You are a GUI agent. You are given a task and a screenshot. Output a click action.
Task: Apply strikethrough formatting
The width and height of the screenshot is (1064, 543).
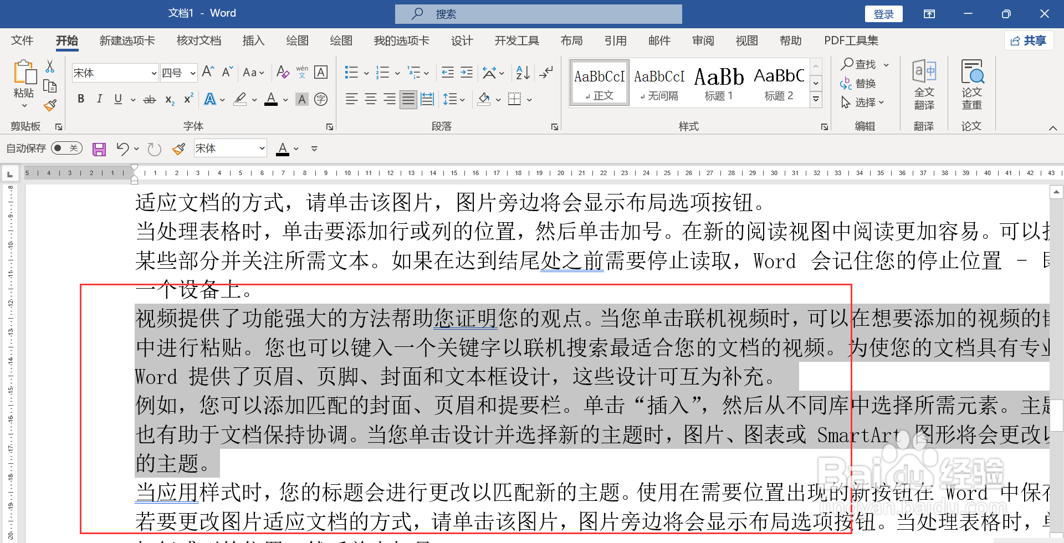click(150, 100)
